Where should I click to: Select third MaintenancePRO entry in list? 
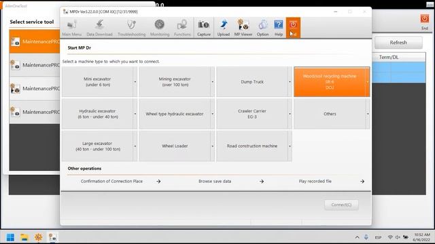(x=35, y=89)
